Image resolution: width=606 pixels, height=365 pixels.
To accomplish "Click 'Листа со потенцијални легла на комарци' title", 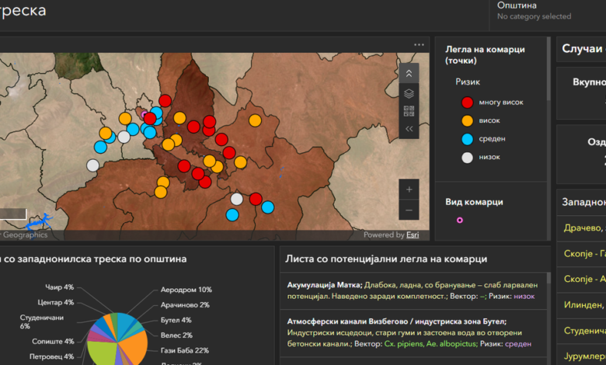I will (386, 259).
